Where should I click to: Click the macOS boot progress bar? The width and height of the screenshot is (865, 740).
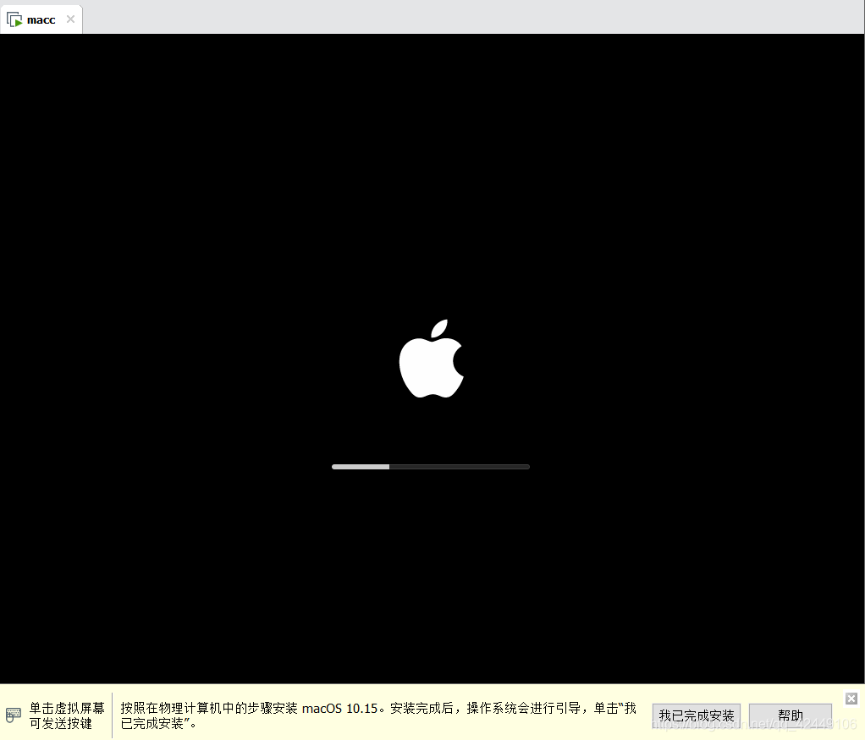(x=430, y=467)
